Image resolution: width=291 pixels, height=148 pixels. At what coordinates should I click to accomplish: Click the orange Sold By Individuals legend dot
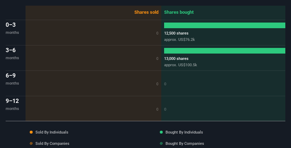pyautogui.click(x=31, y=132)
